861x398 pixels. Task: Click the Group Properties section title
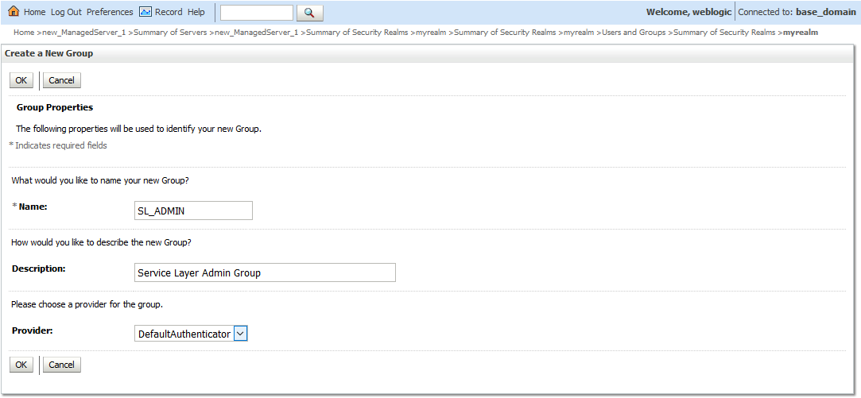[x=55, y=107]
